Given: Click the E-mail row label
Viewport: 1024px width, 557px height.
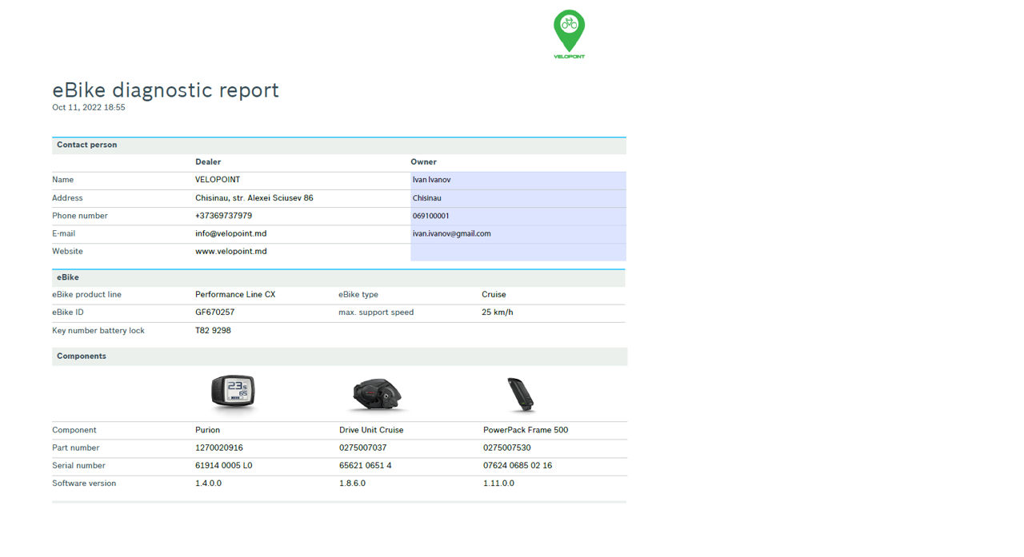Looking at the screenshot, I should pos(64,233).
